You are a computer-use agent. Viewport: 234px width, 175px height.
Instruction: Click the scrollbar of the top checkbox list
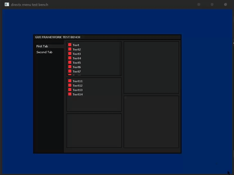121,58
